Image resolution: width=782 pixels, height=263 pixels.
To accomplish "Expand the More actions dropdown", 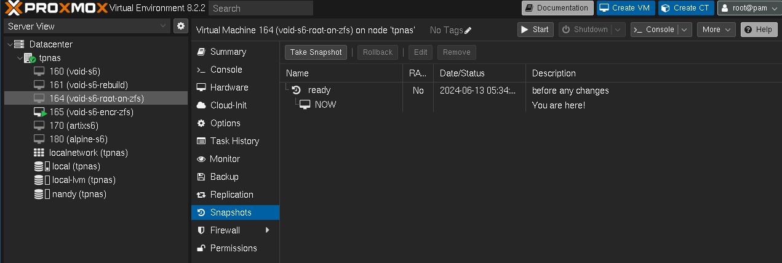I will point(717,30).
